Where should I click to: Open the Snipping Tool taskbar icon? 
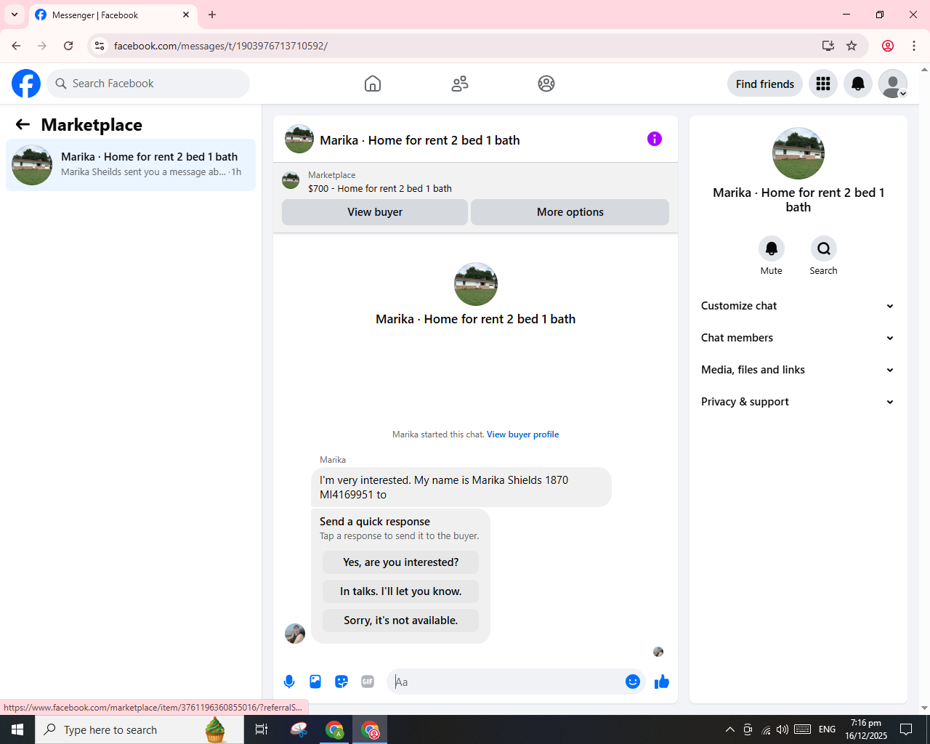click(299, 729)
